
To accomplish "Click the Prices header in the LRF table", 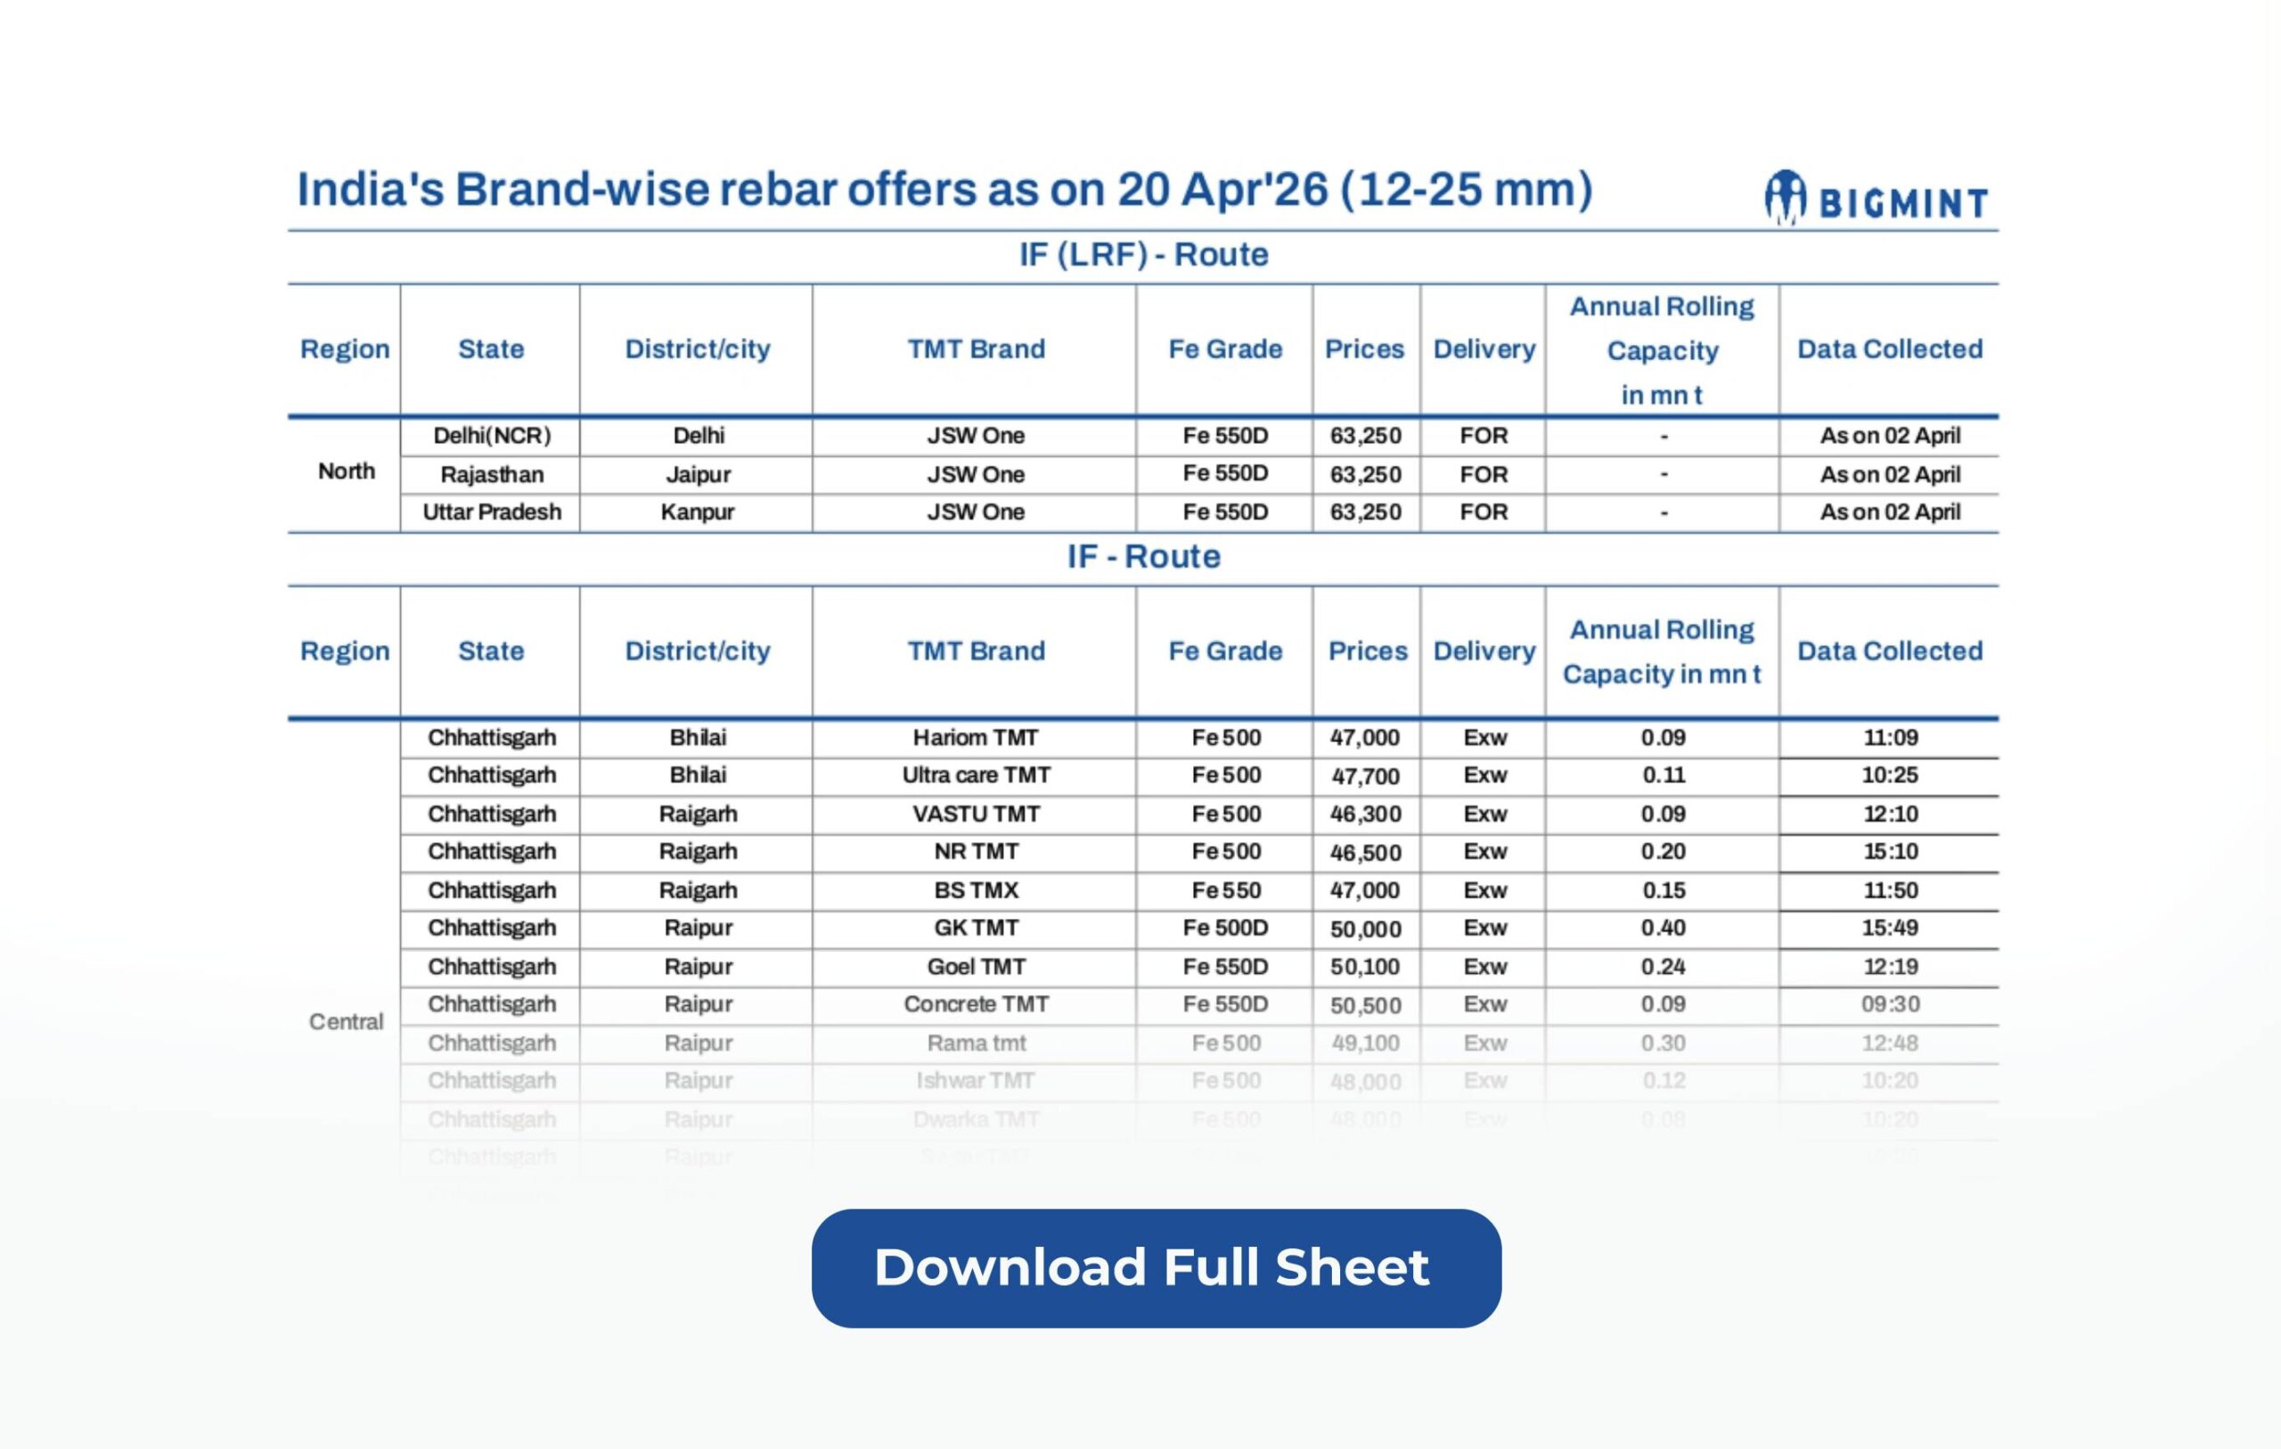I will [x=1364, y=348].
